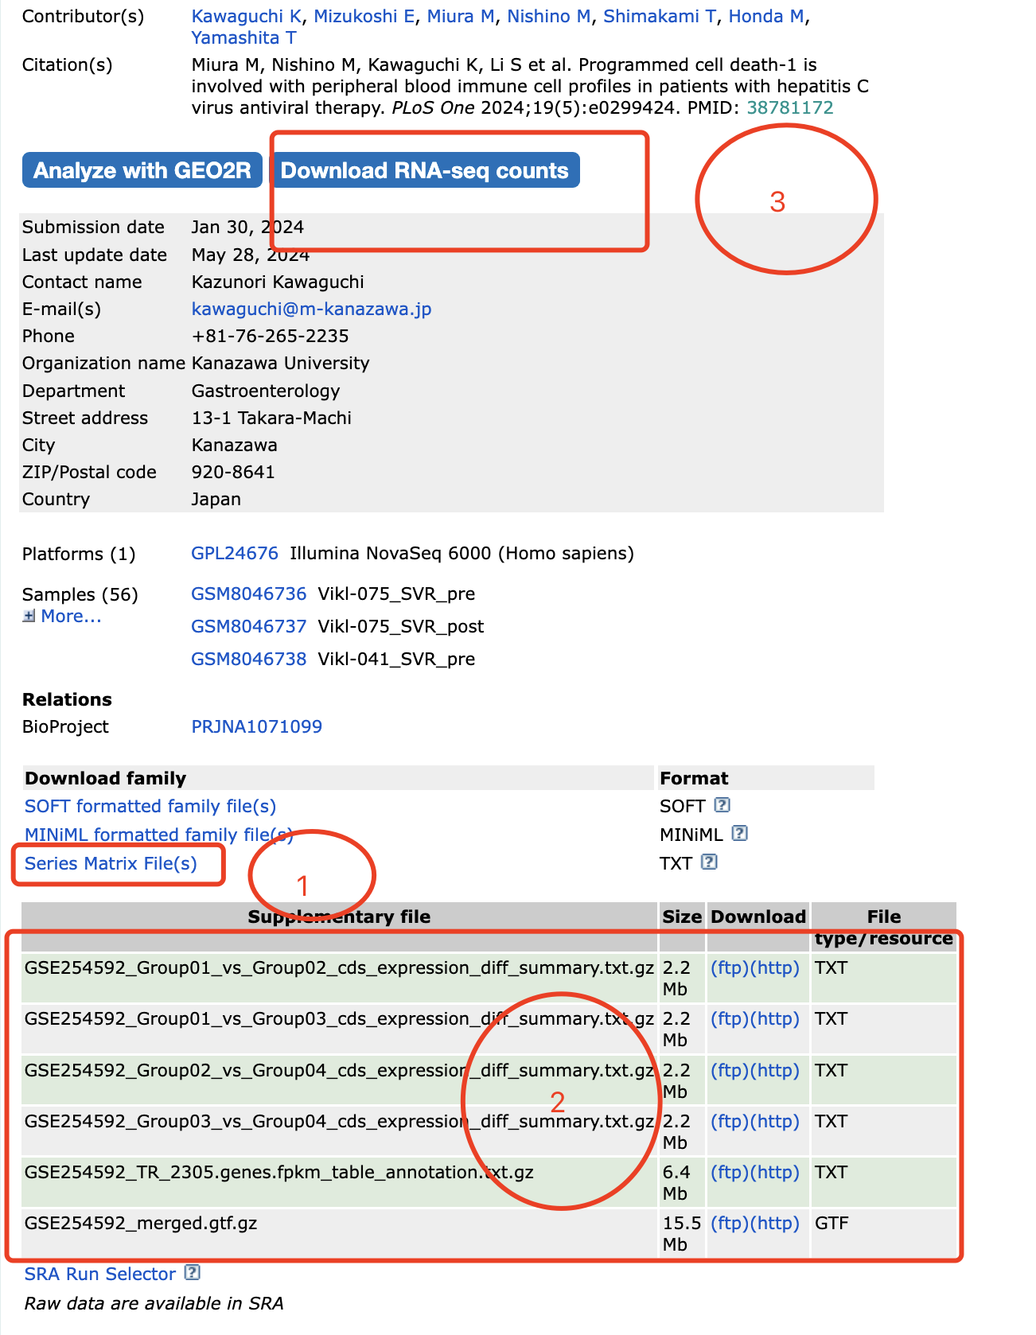Image resolution: width=1036 pixels, height=1335 pixels.
Task: Click Download RNA-seq counts button
Action: (425, 170)
